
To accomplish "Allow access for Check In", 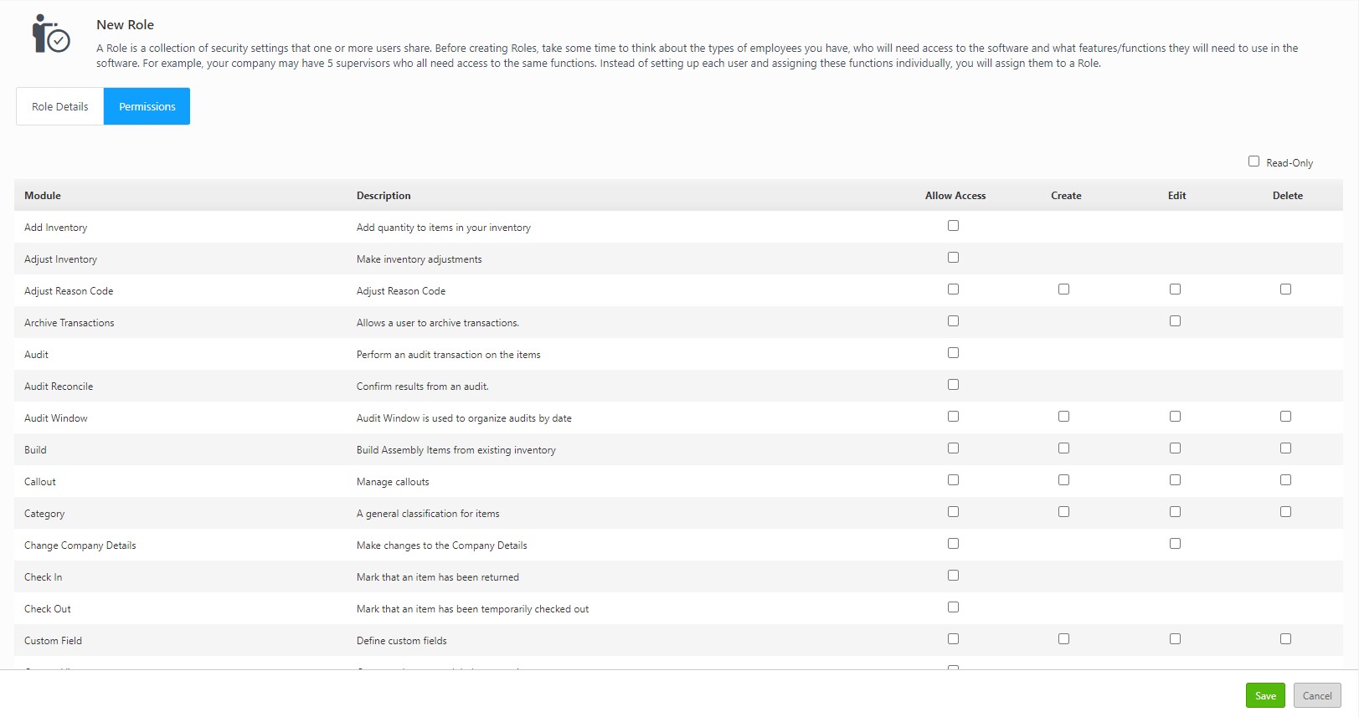I will [953, 576].
